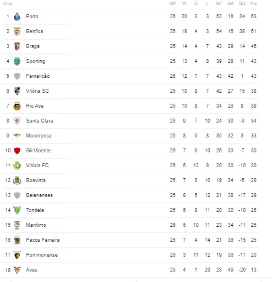272x282 pixels.
Task: Click the Tondela striped crest icon
Action: click(17, 210)
